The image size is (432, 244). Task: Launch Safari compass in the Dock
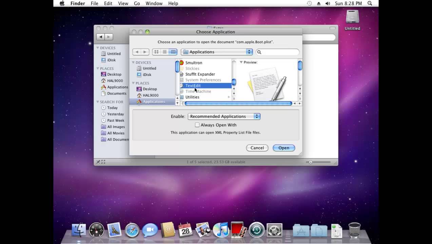tap(132, 230)
